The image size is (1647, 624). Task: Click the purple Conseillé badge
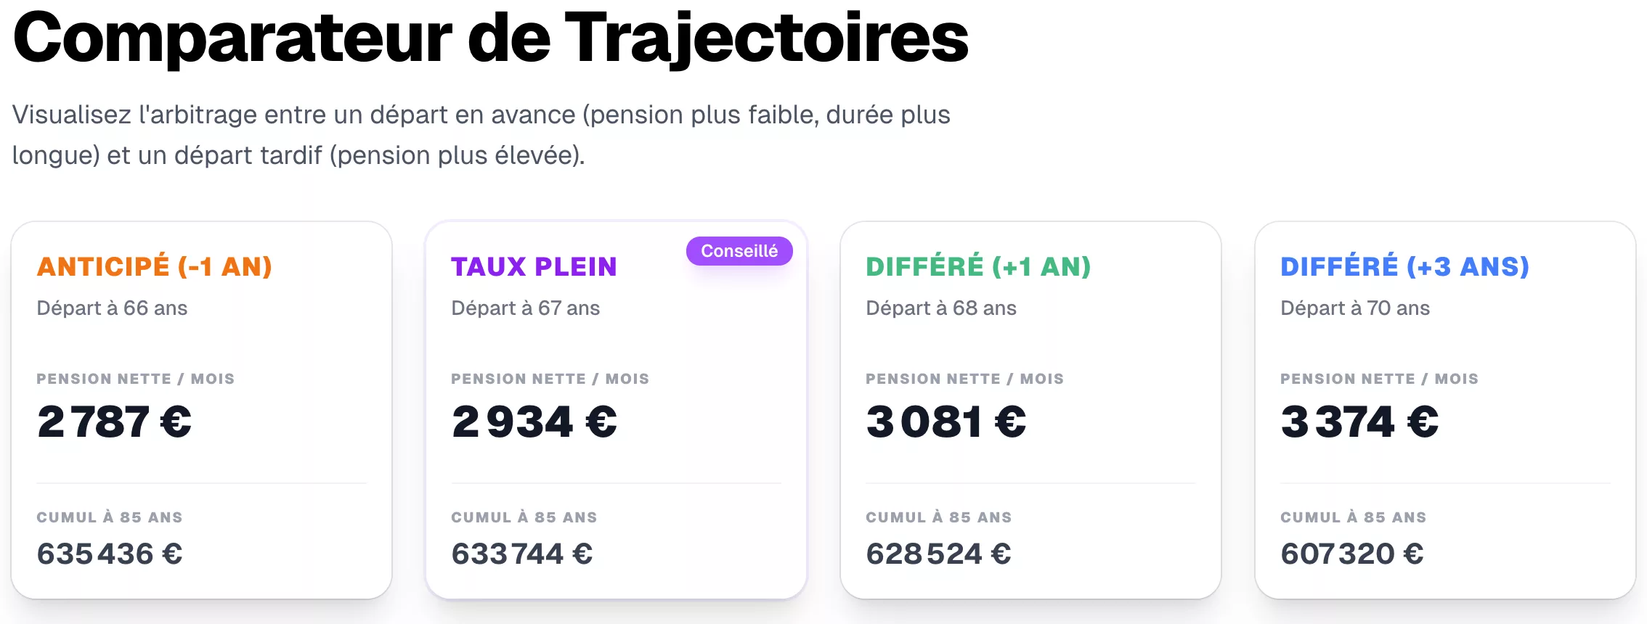point(739,251)
